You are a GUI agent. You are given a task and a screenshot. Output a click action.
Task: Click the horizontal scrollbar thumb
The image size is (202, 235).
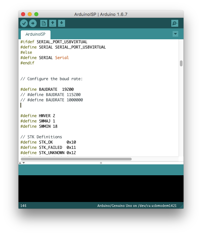(76, 159)
